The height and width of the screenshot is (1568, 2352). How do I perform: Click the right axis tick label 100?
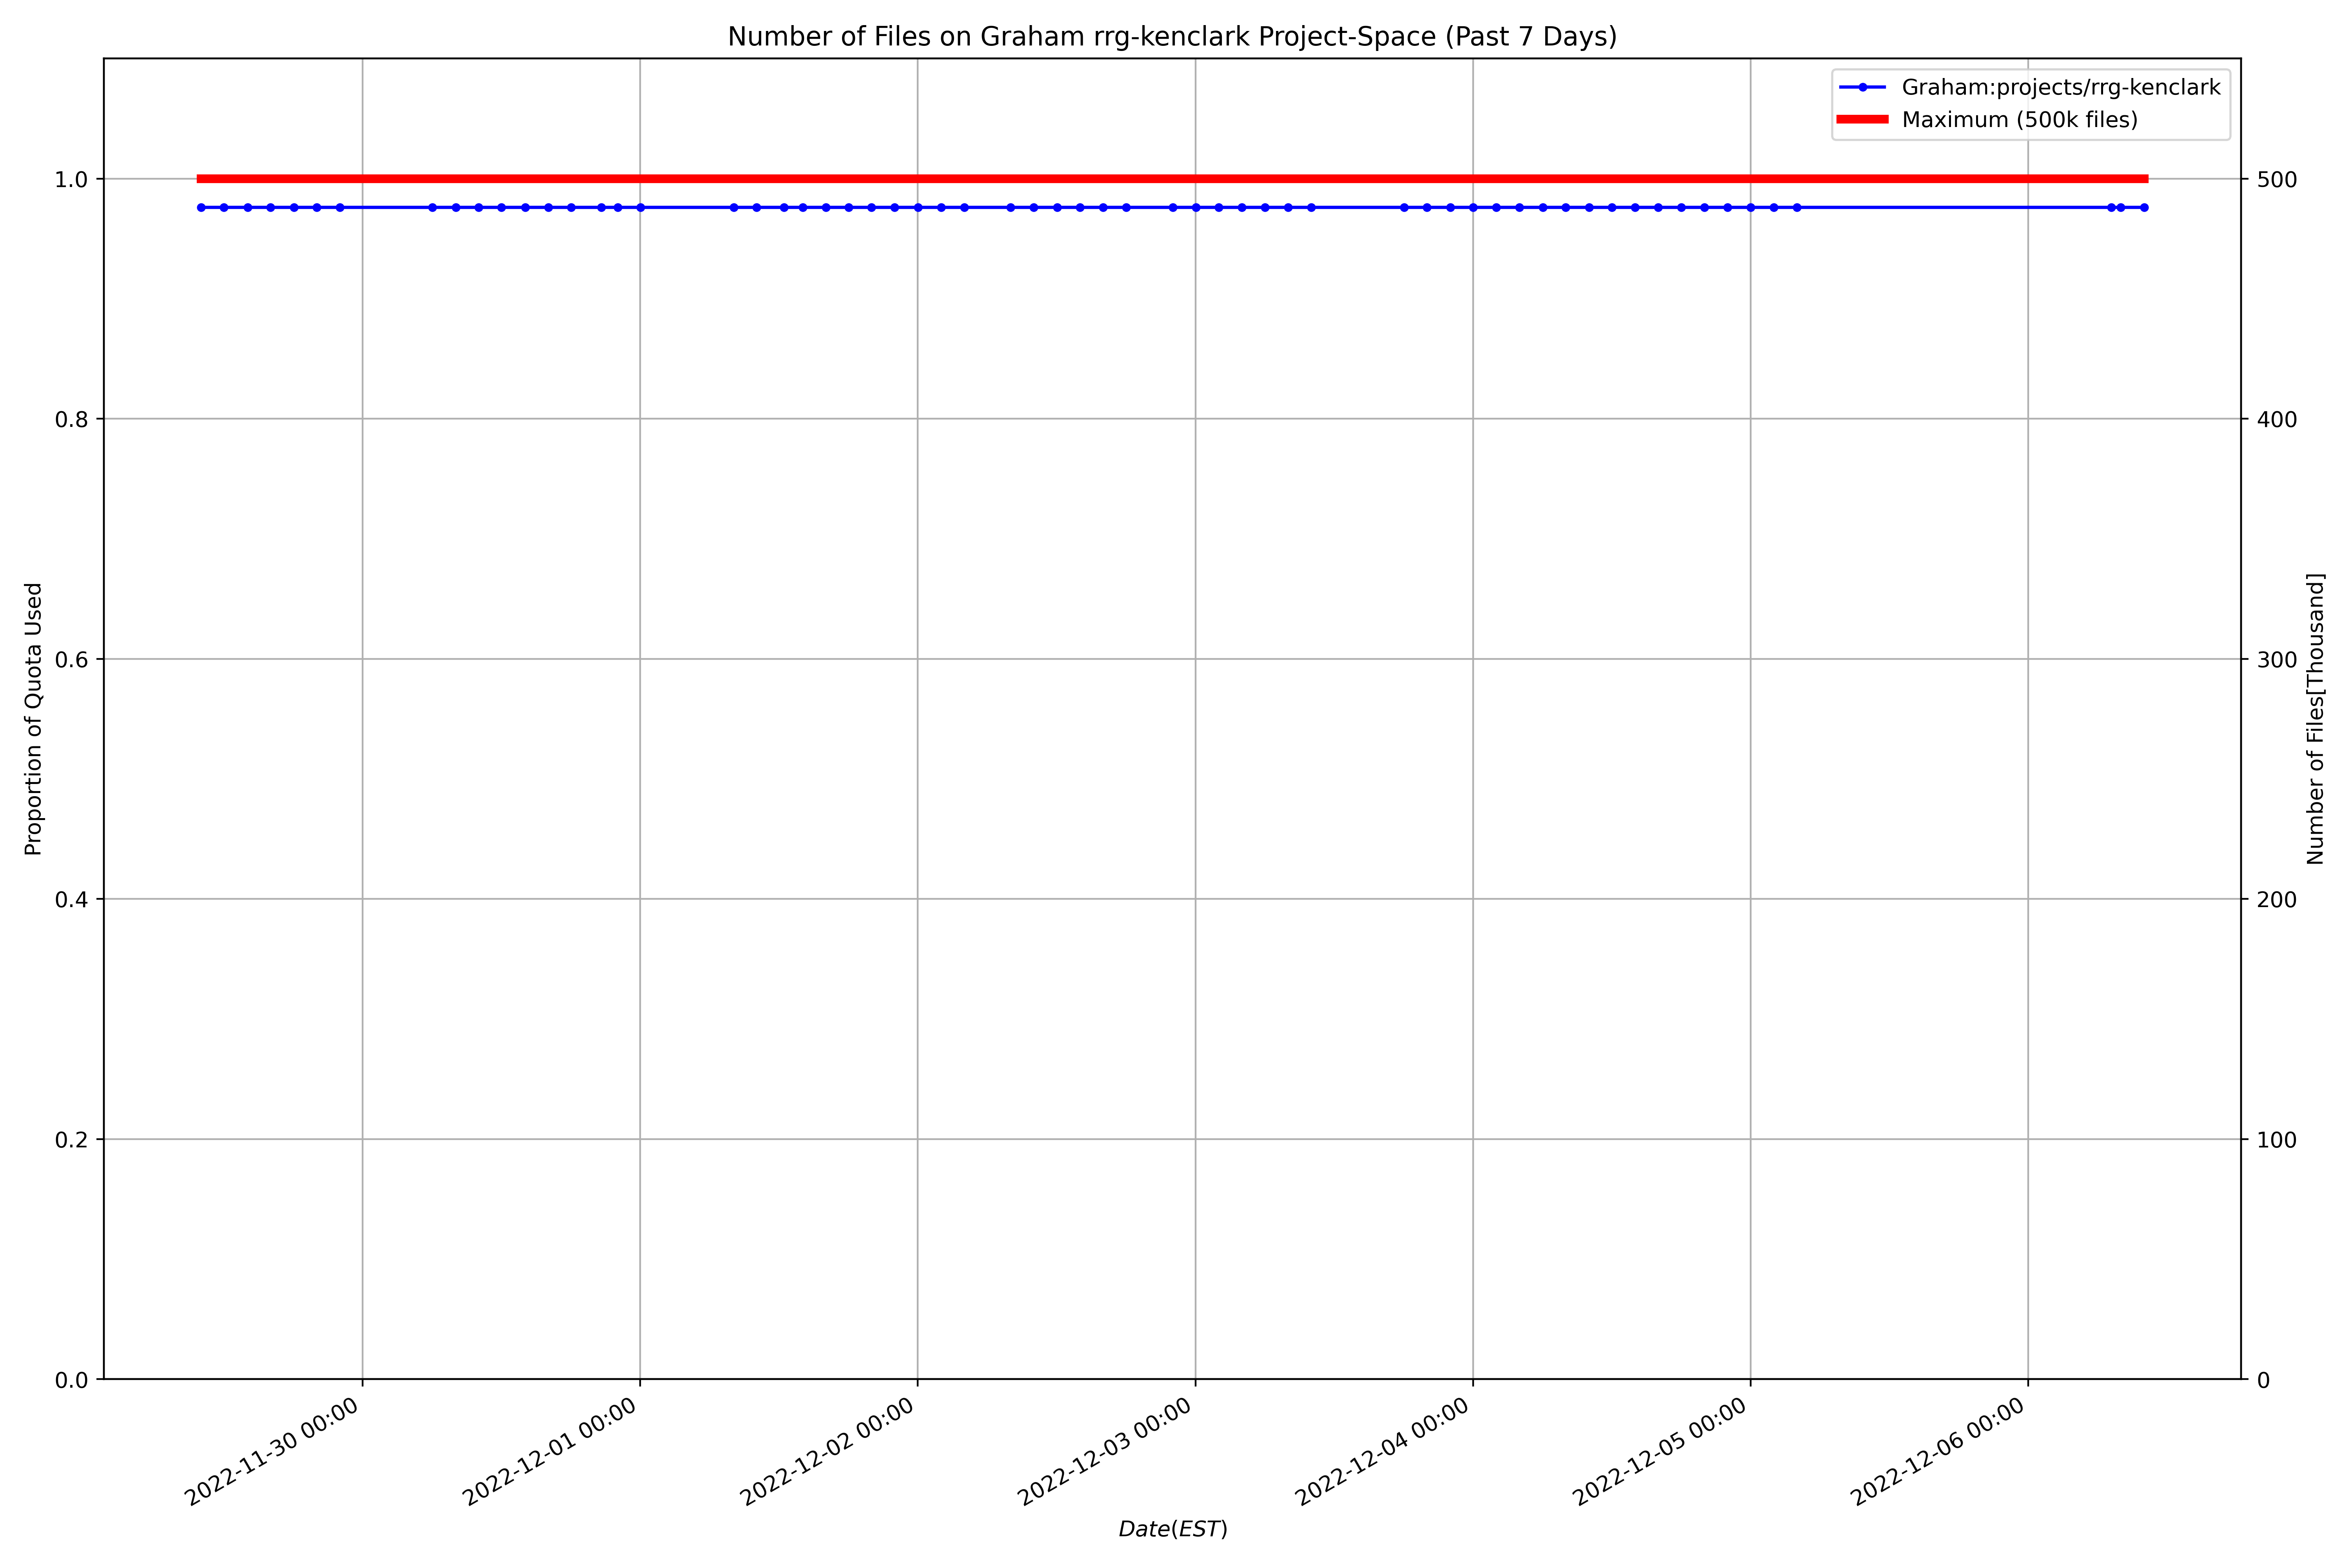pyautogui.click(x=2277, y=1140)
